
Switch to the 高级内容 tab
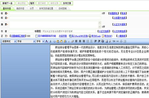[x=20, y=9]
